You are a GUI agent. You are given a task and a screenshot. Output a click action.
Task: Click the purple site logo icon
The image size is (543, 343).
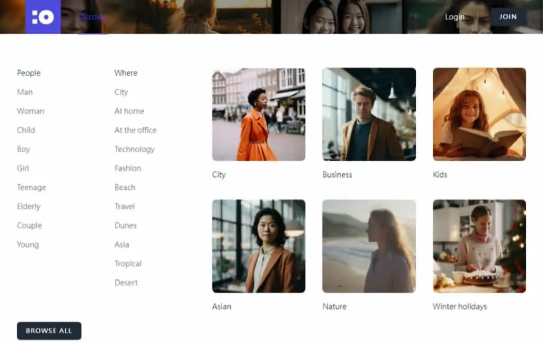point(43,16)
